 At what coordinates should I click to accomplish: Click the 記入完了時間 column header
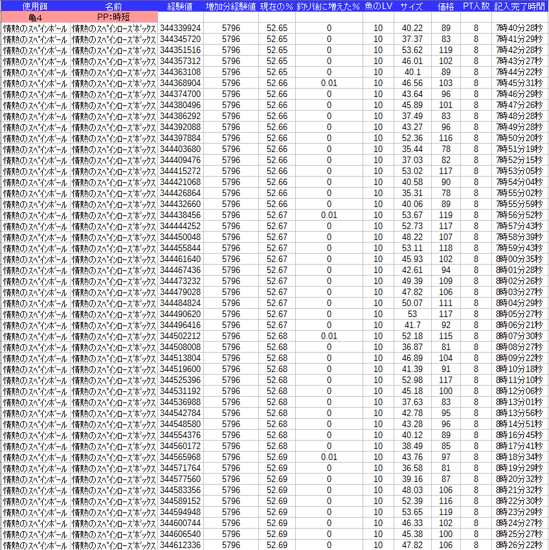pos(520,6)
